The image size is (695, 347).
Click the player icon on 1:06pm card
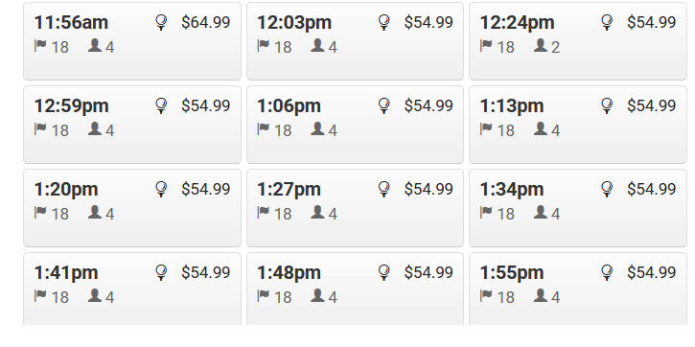317,129
